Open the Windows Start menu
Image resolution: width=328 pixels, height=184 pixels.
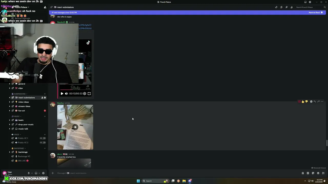[138, 181]
